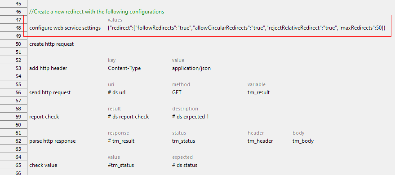Select the create http request action
This screenshot has width=395, height=175.
point(52,44)
